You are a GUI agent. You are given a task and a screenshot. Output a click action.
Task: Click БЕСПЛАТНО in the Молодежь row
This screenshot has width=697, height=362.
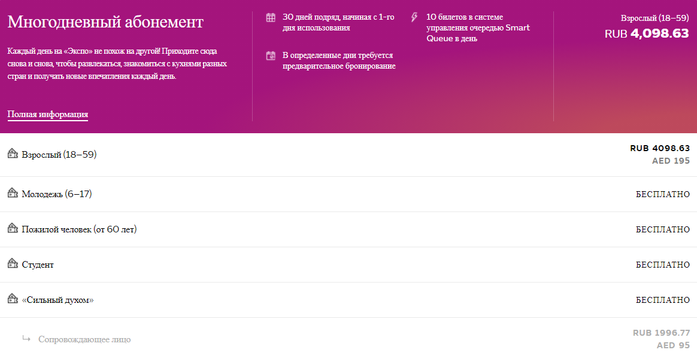click(x=663, y=194)
